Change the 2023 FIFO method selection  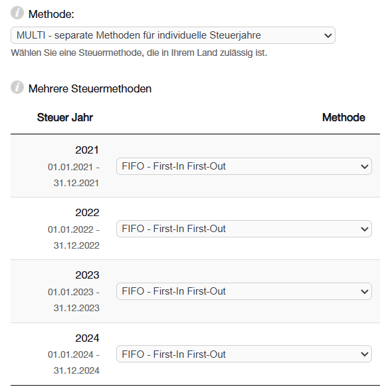[244, 291]
